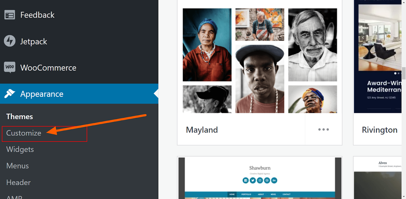Open the Feedback menu label
This screenshot has width=406, height=199.
(37, 15)
